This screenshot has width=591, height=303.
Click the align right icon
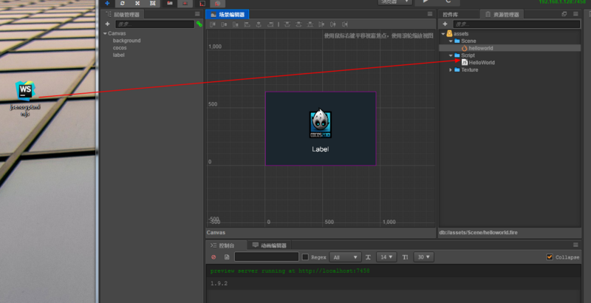pyautogui.click(x=270, y=24)
